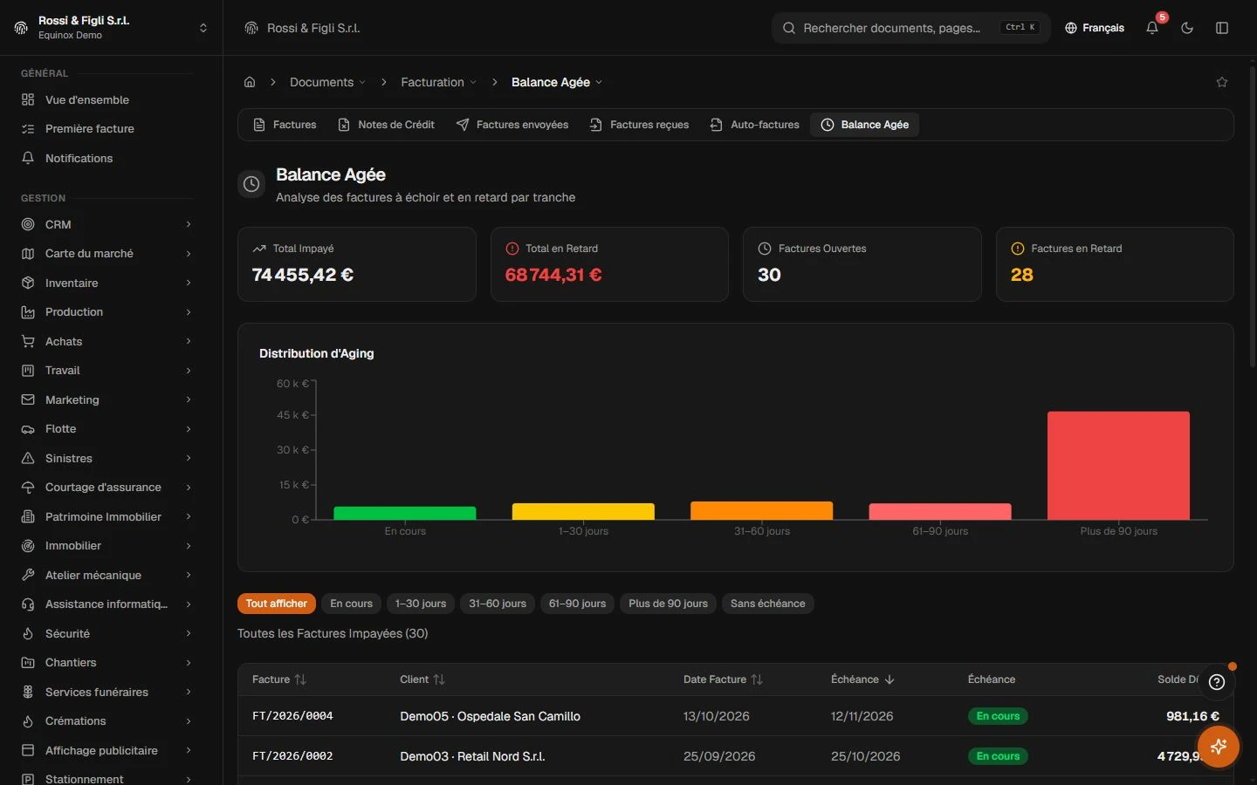Open the Rossi & Figli company switcher

click(112, 28)
